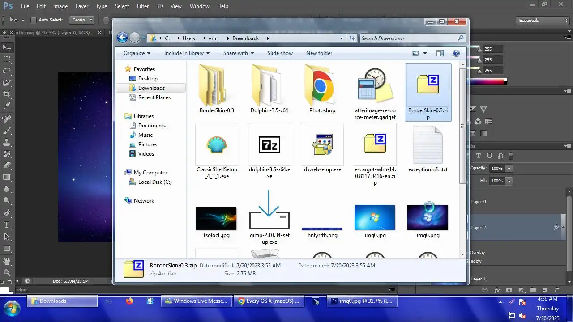573x322 pixels.
Task: Open the Auto-Select Group dropdown
Action: pos(82,20)
